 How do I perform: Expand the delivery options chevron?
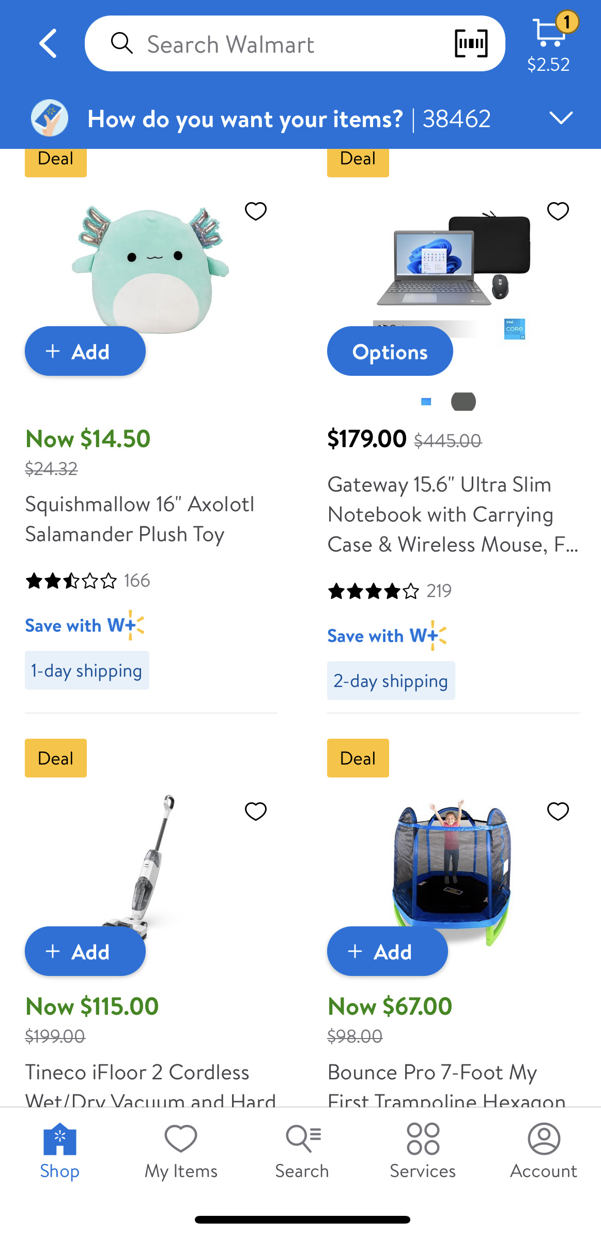click(x=561, y=118)
